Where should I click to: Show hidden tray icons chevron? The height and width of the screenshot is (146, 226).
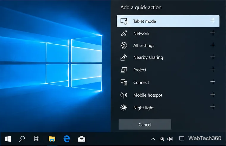153,139
